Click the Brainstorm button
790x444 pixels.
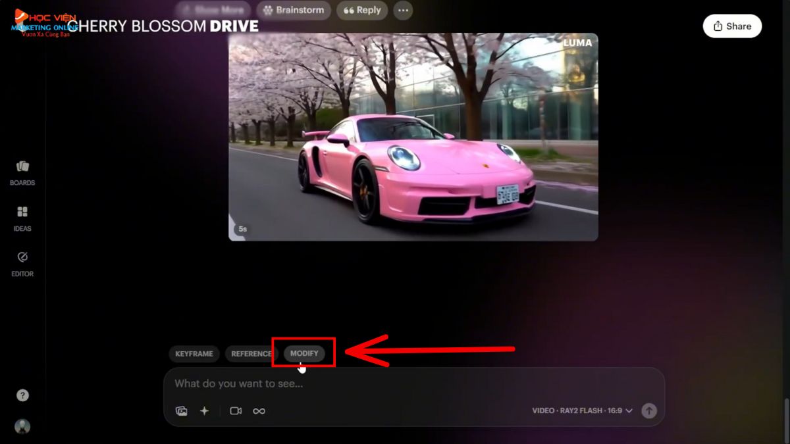tap(294, 10)
